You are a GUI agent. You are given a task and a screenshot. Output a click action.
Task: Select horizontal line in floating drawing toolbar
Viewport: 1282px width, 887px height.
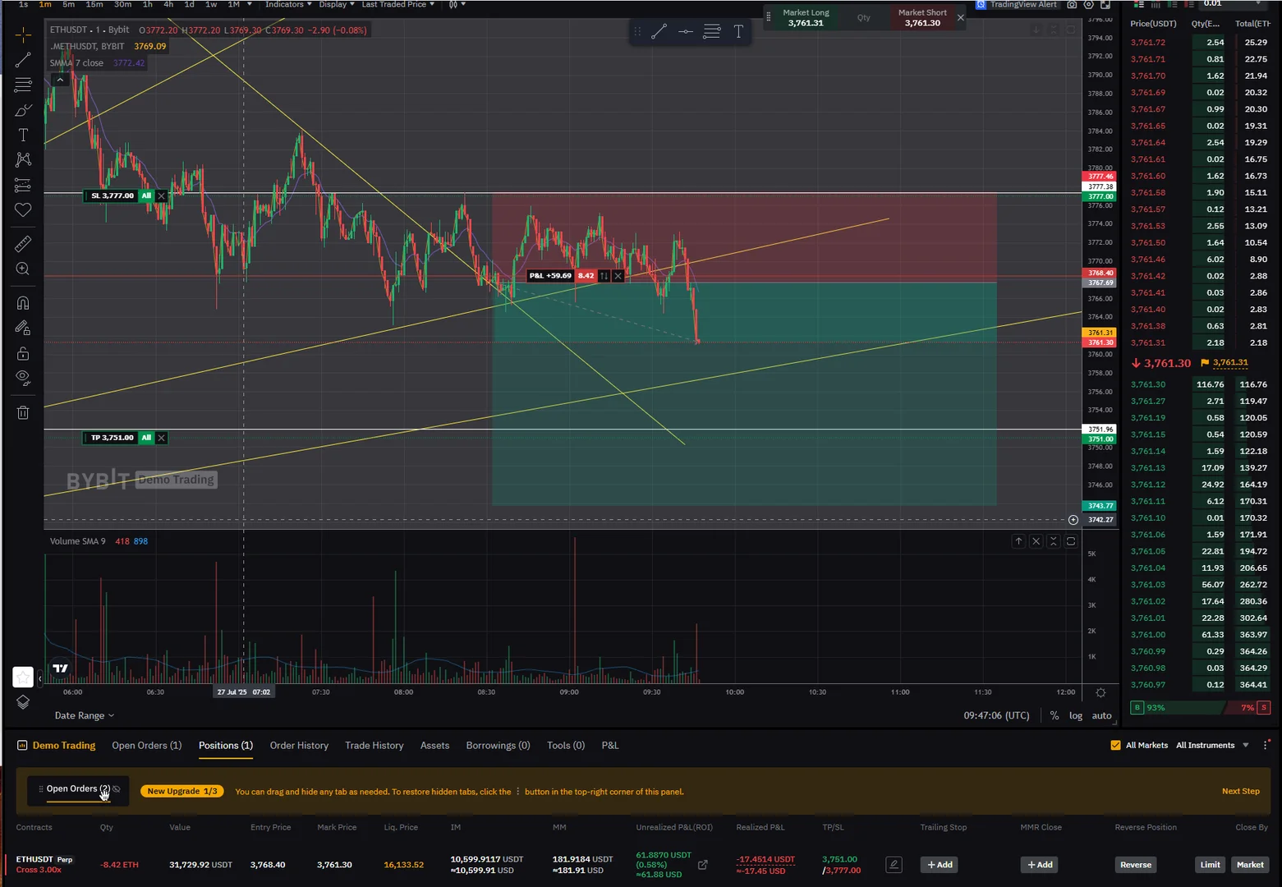[x=686, y=32]
